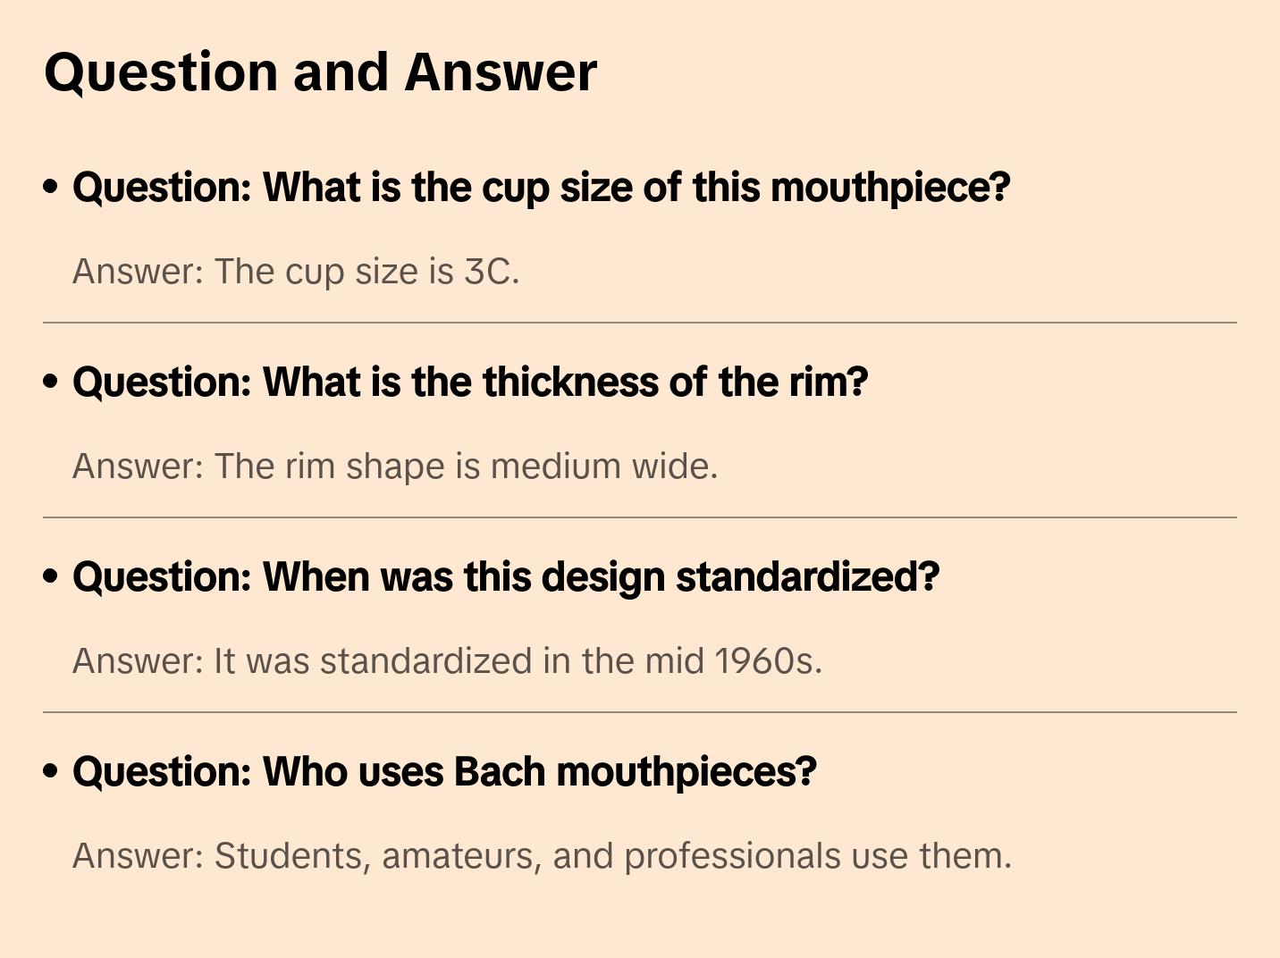Select the cup size question
1280x958 pixels.
click(x=541, y=188)
